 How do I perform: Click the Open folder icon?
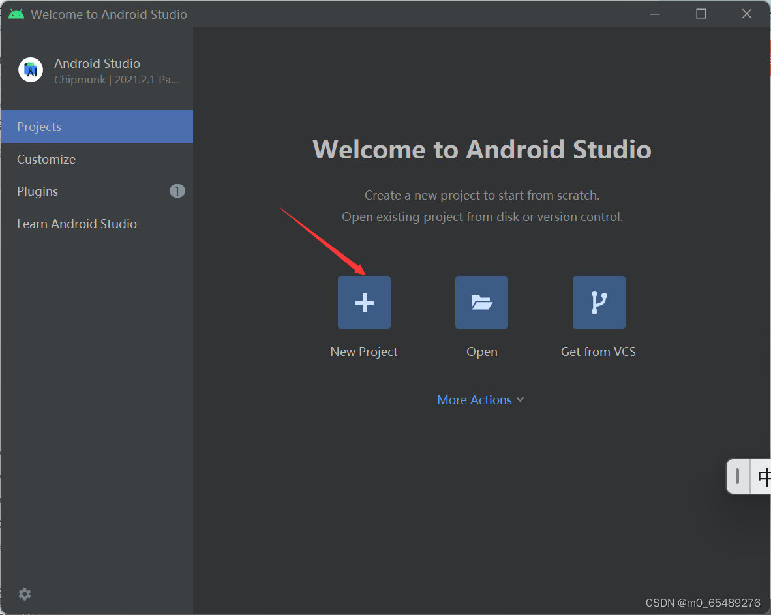481,302
